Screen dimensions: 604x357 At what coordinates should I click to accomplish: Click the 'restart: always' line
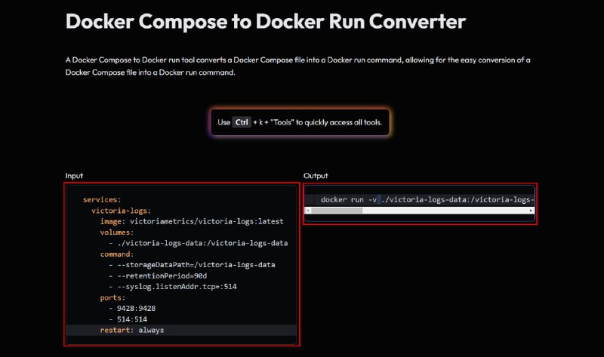131,330
